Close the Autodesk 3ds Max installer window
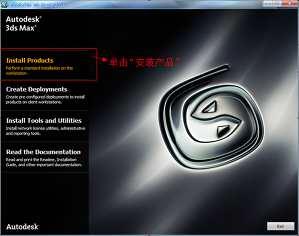The height and width of the screenshot is (236, 299). (290, 3)
